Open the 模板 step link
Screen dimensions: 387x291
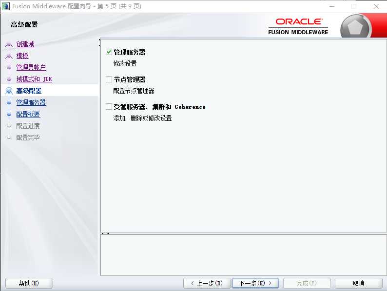coord(22,56)
